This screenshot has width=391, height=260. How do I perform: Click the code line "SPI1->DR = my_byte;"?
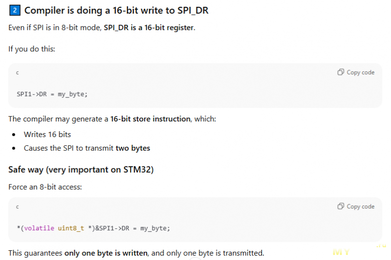pyautogui.click(x=52, y=94)
